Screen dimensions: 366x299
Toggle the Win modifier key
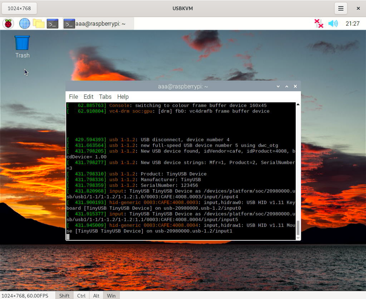(x=111, y=295)
